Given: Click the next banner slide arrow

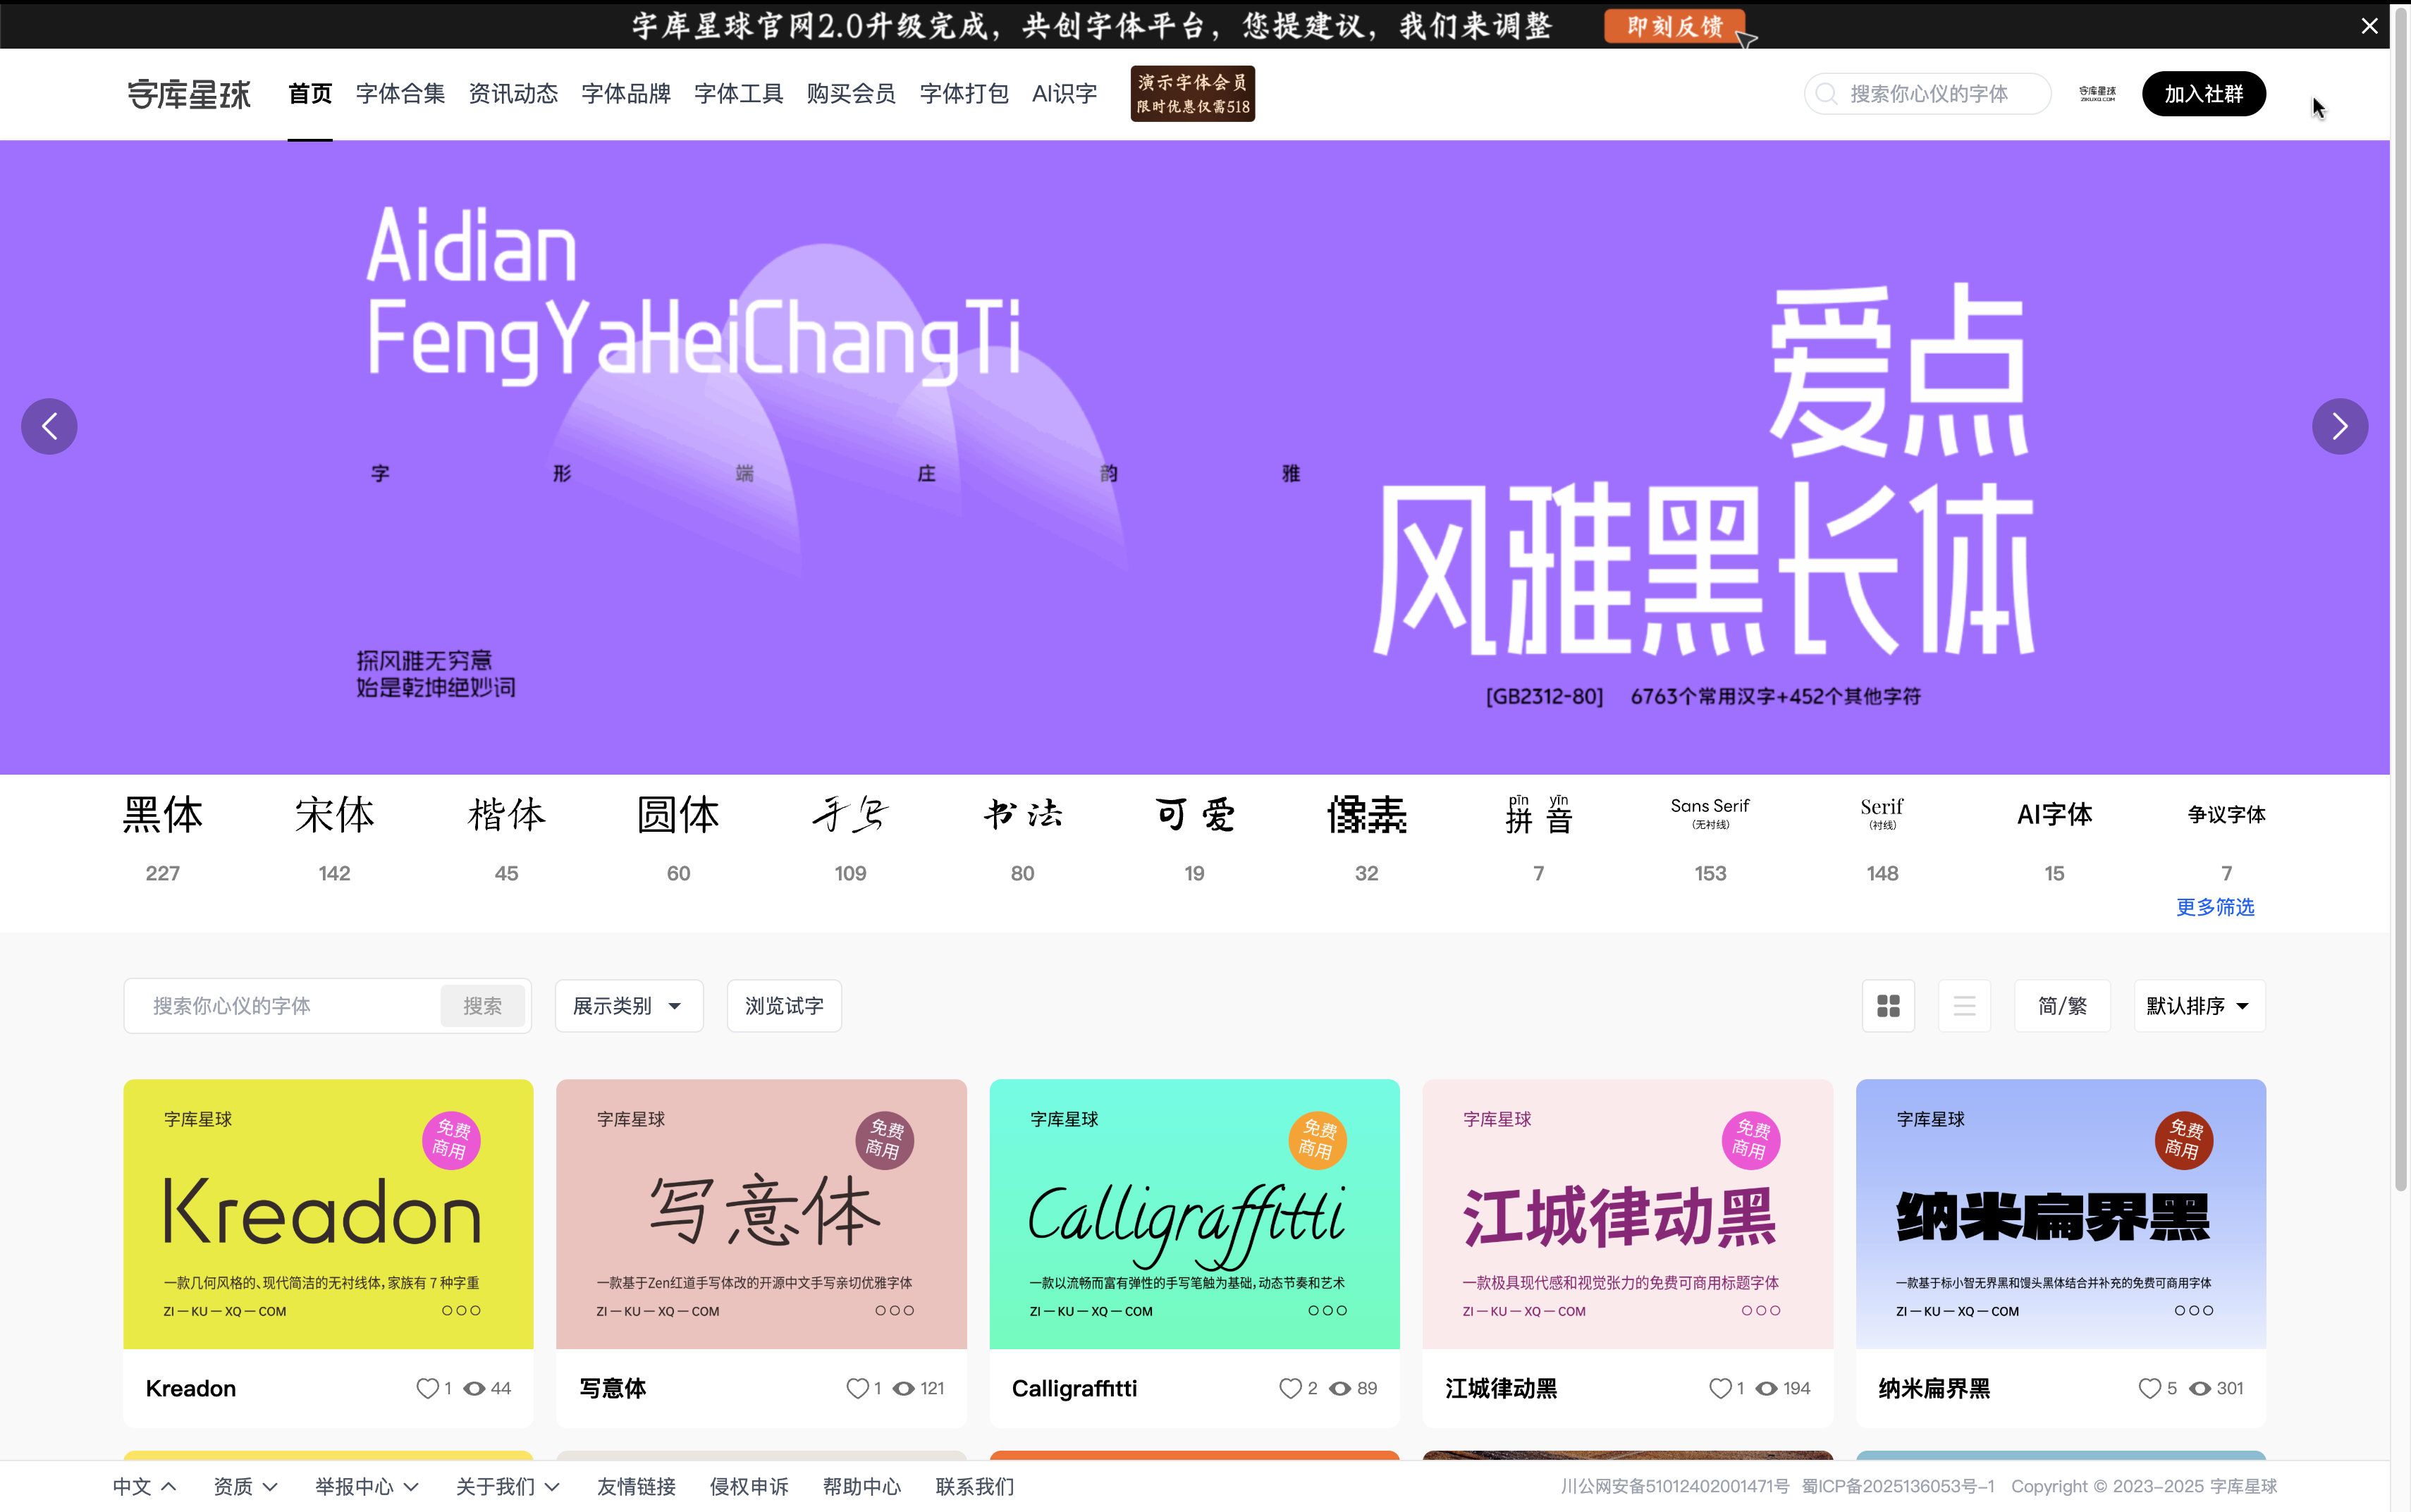Looking at the screenshot, I should 2339,427.
